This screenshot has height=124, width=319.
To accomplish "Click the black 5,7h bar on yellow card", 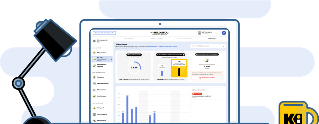I will 179,72.
